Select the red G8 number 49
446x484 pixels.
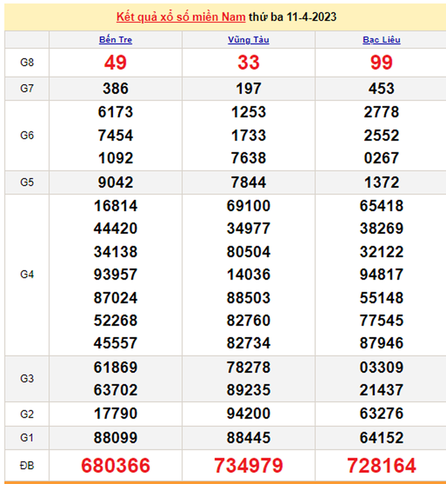click(x=115, y=63)
